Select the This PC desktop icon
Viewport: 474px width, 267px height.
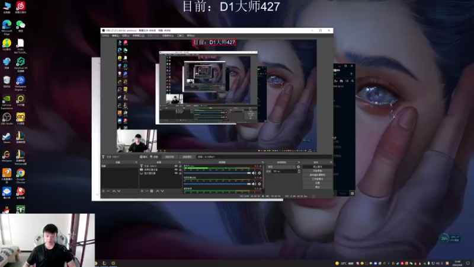(x=7, y=7)
